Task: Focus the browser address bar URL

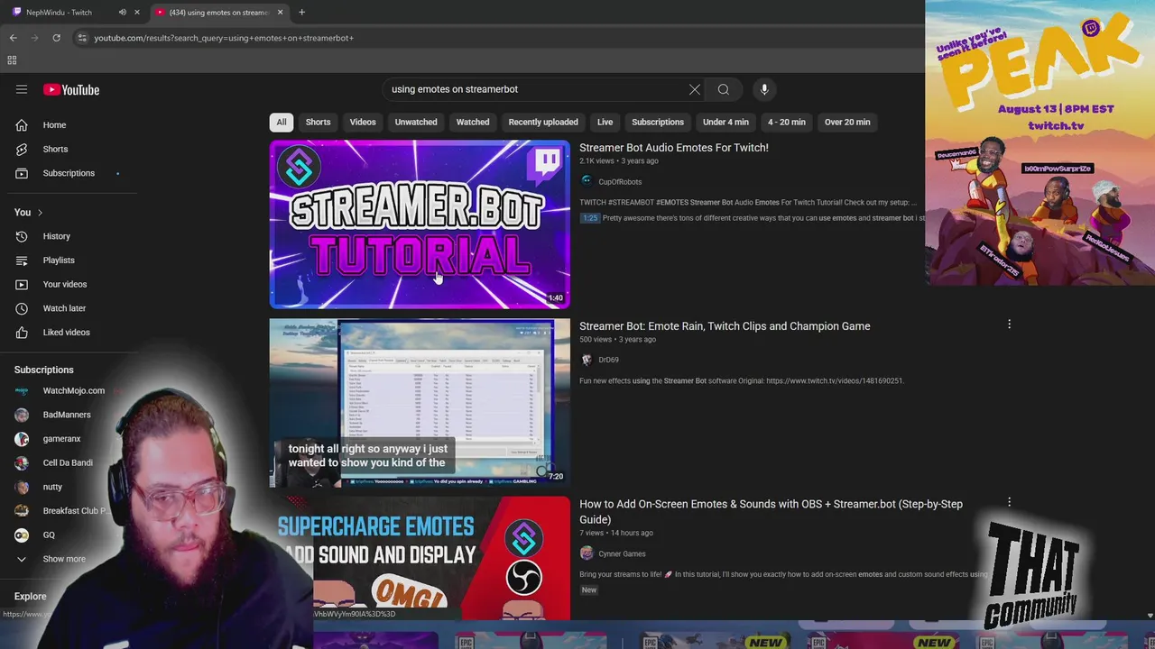Action: point(224,38)
